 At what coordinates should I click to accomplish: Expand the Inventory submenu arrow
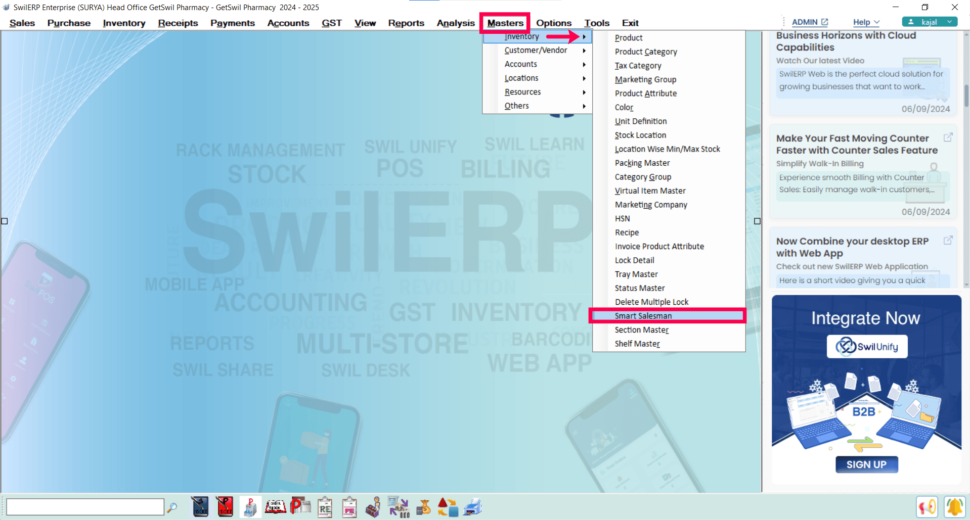click(584, 36)
